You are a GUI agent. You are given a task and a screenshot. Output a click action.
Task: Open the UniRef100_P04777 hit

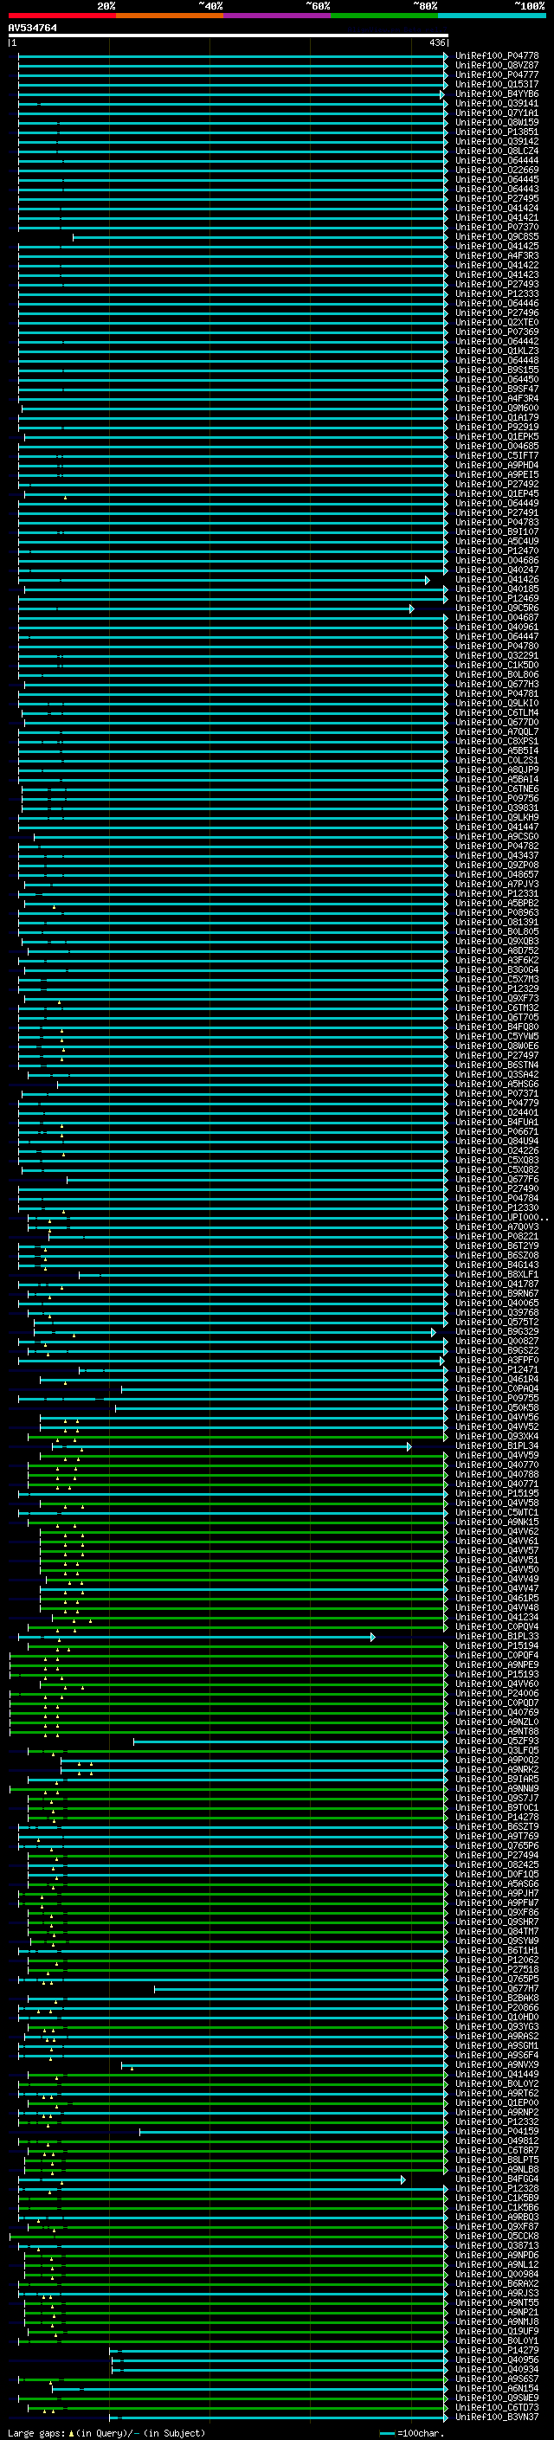[497, 74]
